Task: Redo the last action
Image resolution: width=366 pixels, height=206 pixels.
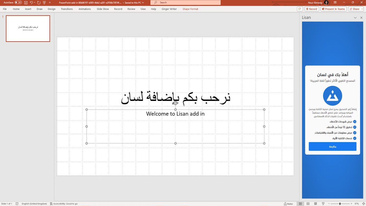Action: click(x=39, y=2)
